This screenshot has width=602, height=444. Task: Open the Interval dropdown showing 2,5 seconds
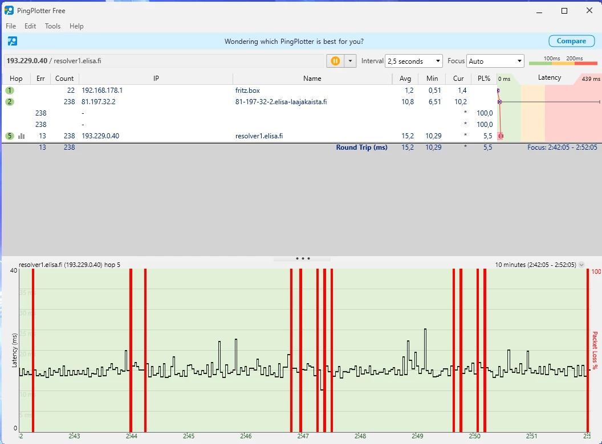(413, 61)
